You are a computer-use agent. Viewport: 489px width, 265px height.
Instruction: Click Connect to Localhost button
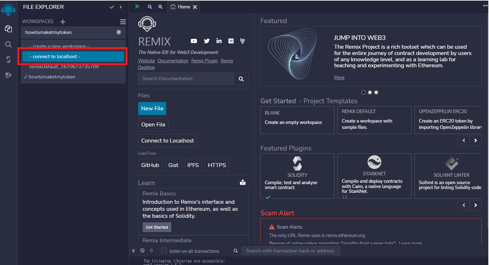pyautogui.click(x=167, y=141)
